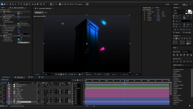Screen dimensions: 193x109
Task: Click the Map White To color swatch
Action: coord(18,39)
